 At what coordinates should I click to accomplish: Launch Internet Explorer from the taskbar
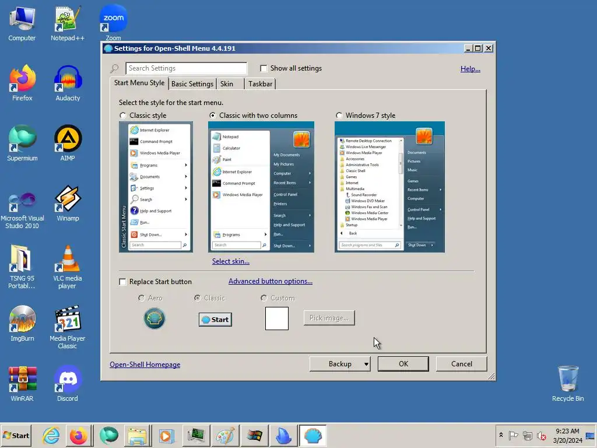click(x=51, y=435)
